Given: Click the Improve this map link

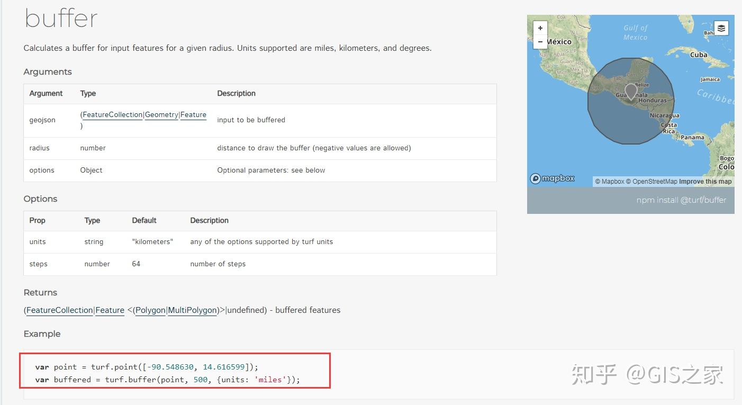Looking at the screenshot, I should tap(705, 182).
